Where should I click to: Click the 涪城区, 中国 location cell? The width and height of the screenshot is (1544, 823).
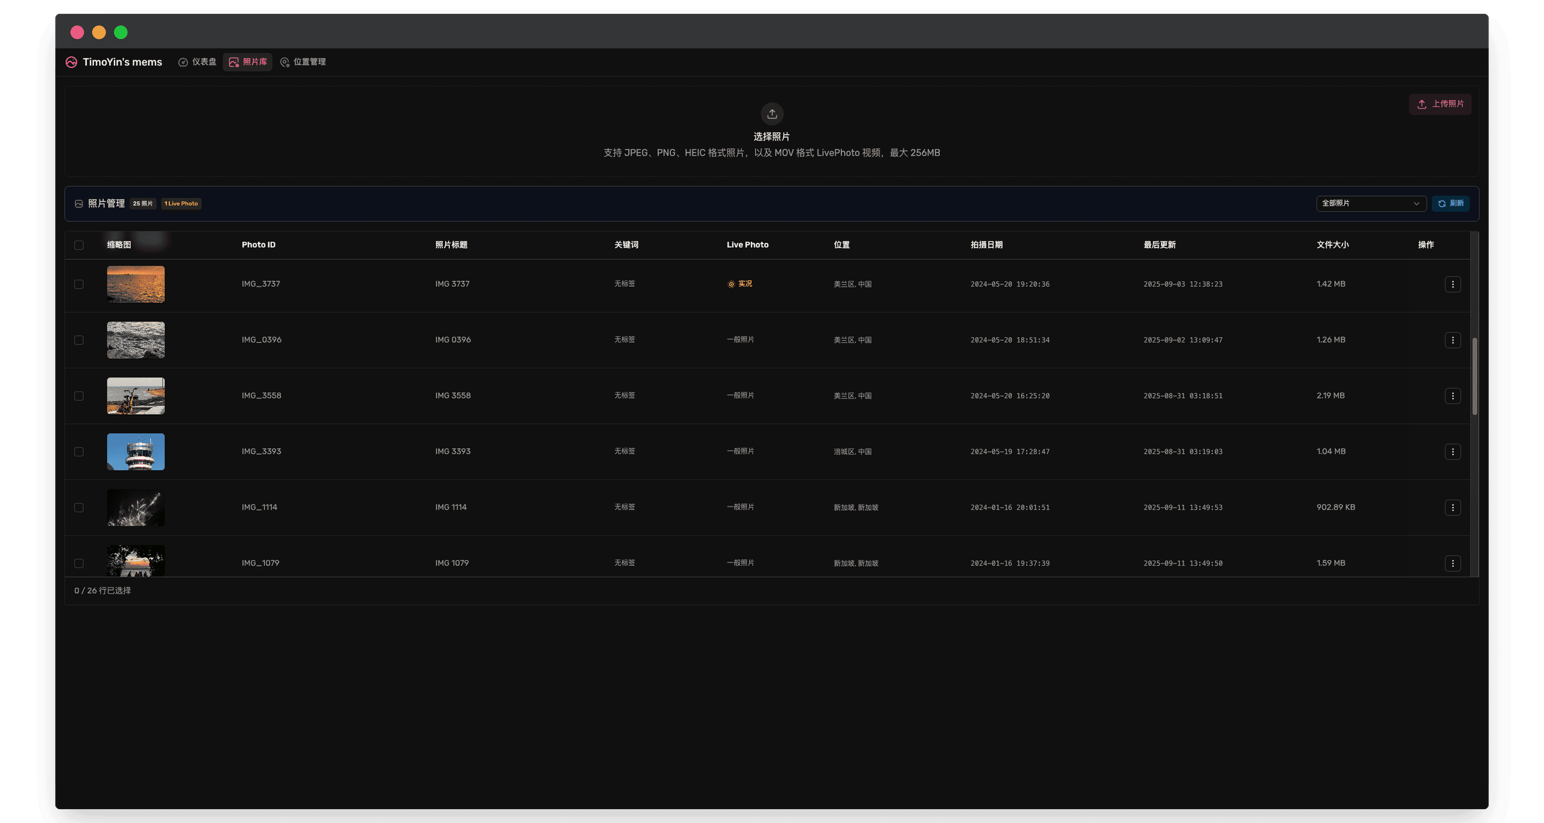click(852, 452)
